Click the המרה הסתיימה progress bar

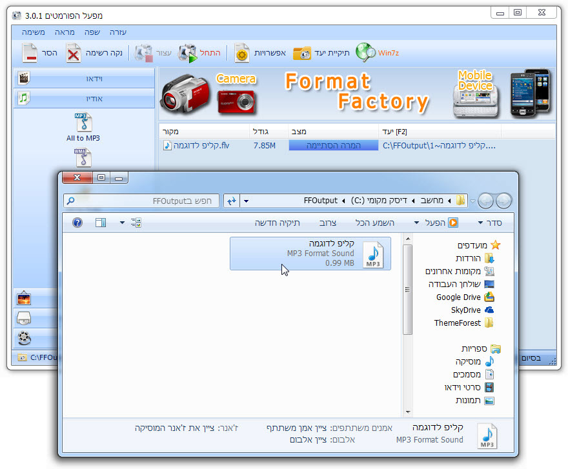tap(333, 146)
